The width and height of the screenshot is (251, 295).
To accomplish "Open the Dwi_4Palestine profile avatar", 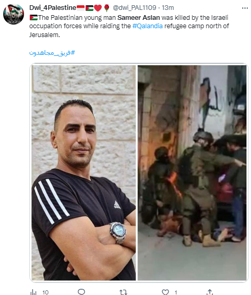I will click(14, 14).
